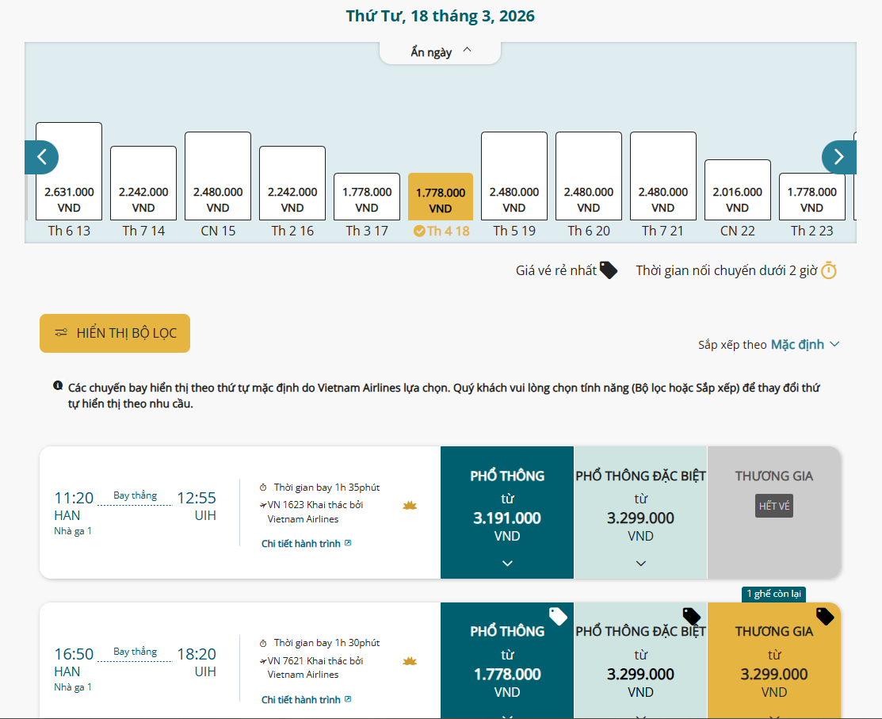Select date Th 3 17 at 1.778.000 VND
The height and width of the screenshot is (719, 882).
click(x=367, y=198)
